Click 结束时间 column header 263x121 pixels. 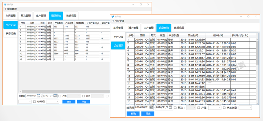pos(218,36)
